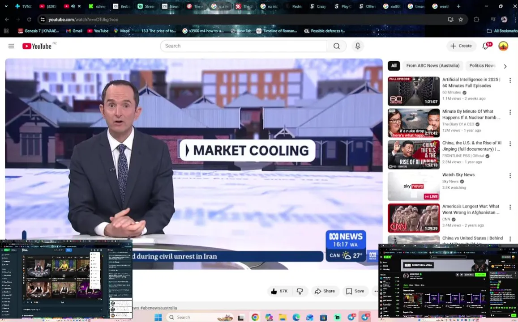Open the Maps bookmark
The width and height of the screenshot is (518, 322).
(122, 31)
